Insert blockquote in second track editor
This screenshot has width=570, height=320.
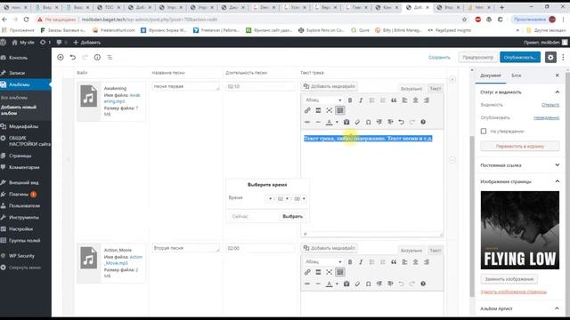pyautogui.click(x=394, y=262)
